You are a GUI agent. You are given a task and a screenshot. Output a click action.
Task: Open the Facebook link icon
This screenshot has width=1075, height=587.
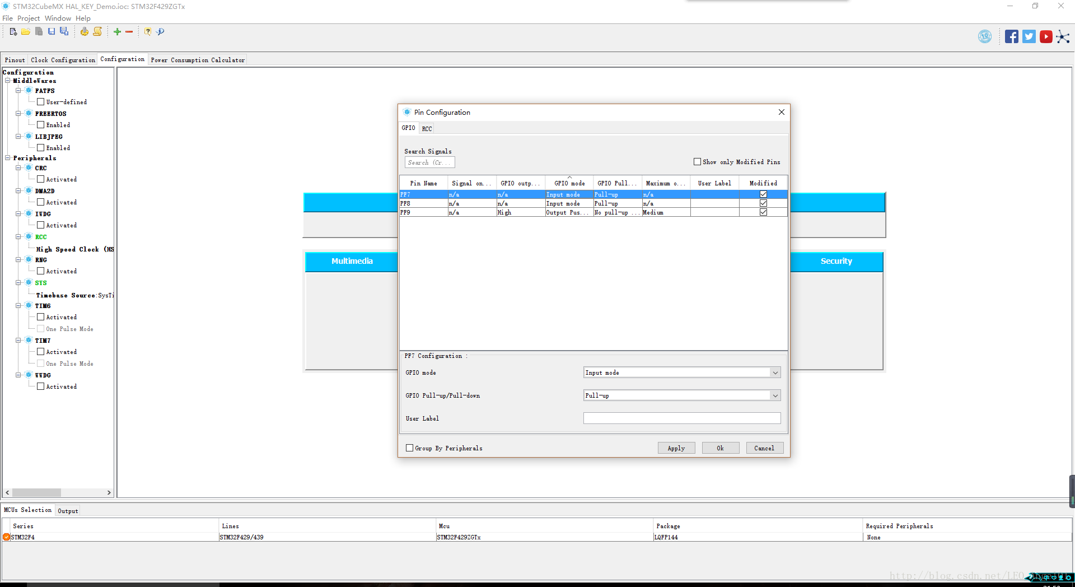[x=1011, y=37]
